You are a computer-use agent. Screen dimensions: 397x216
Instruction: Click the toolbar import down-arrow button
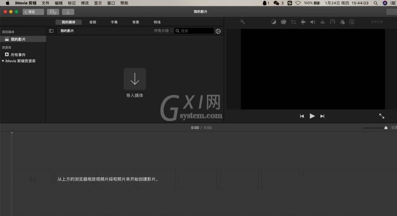click(68, 12)
